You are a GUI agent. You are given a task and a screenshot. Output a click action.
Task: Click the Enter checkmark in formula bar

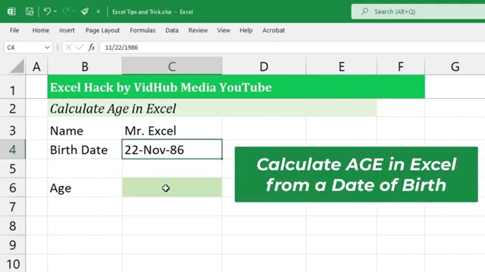pos(80,48)
